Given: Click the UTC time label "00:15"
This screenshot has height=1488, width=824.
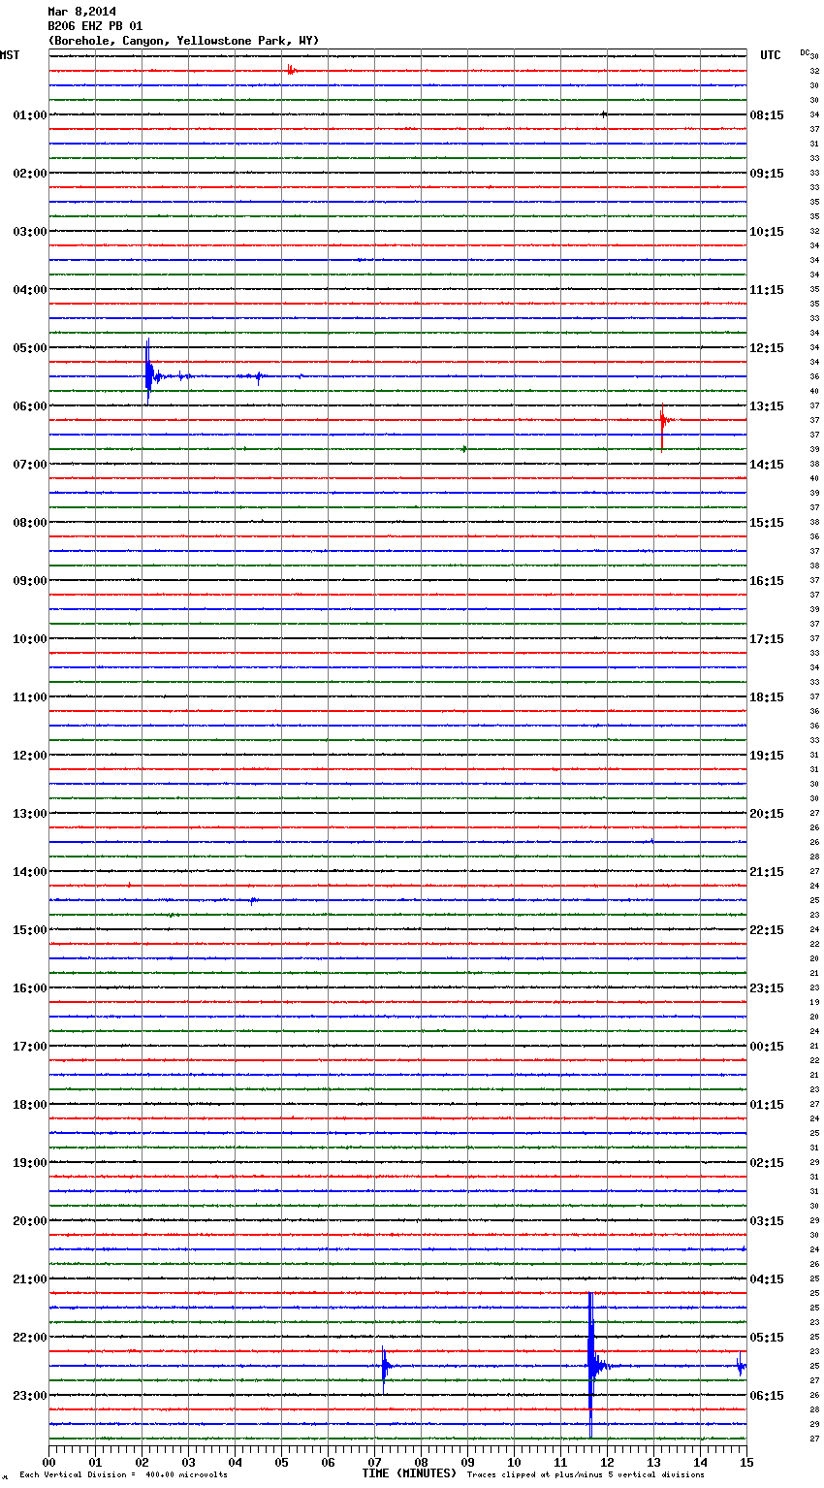Looking at the screenshot, I should point(767,1047).
